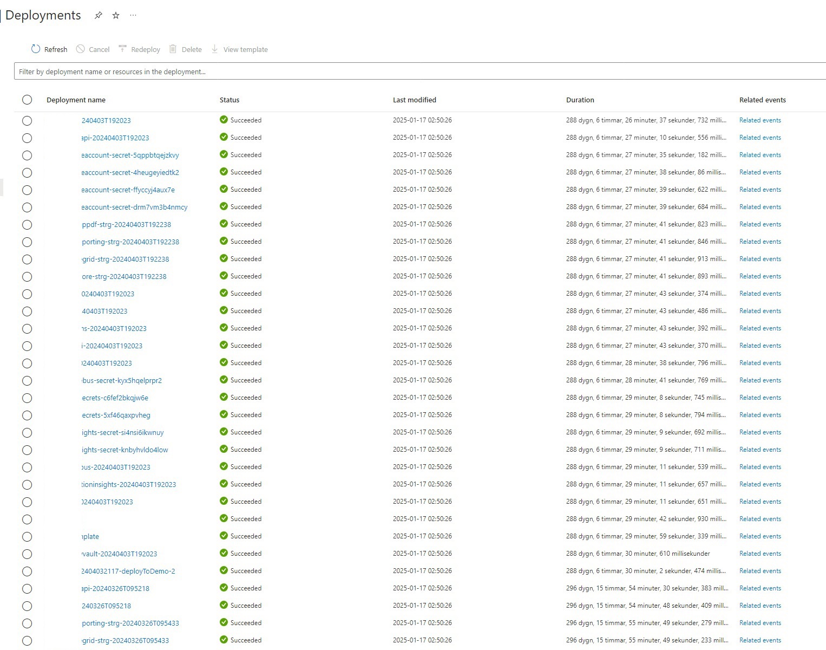826x650 pixels.
Task: Select the ppdf-strg-20240403T192238 row
Action: 27,225
